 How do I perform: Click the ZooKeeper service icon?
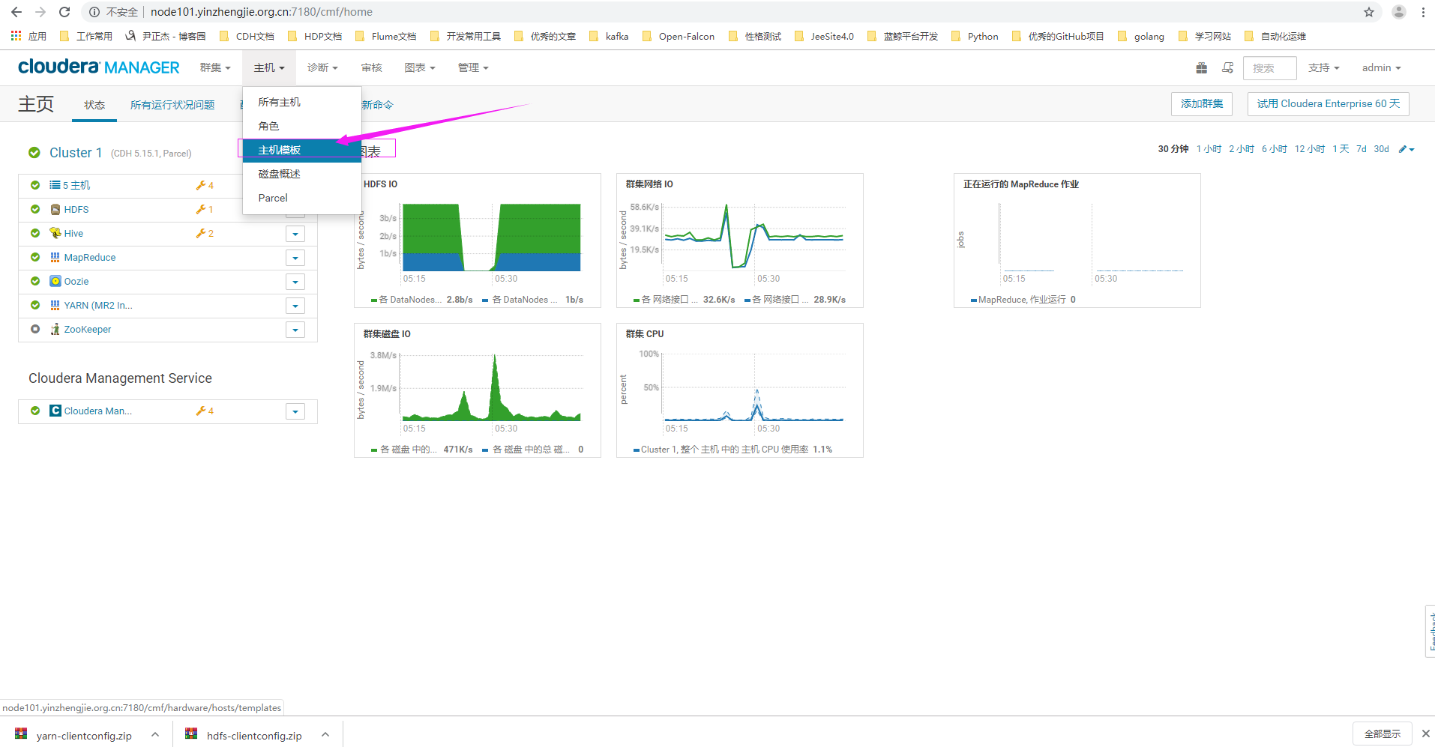(x=55, y=329)
